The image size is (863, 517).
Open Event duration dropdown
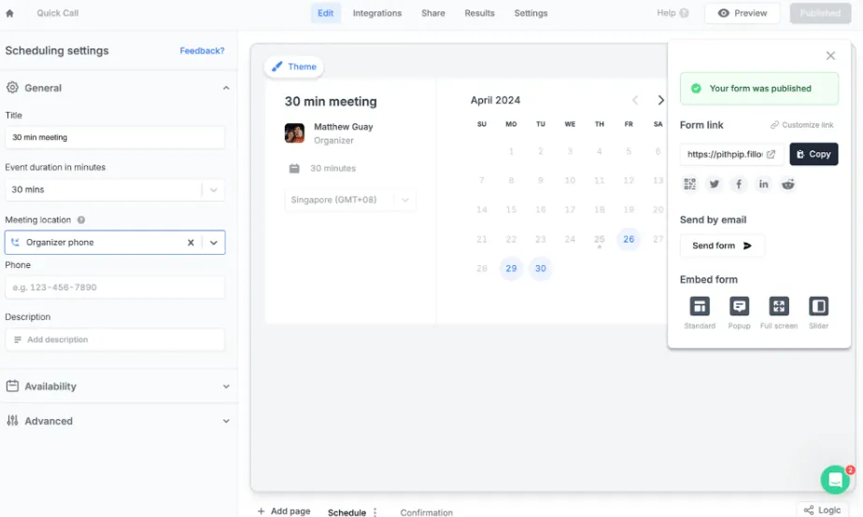coord(115,189)
